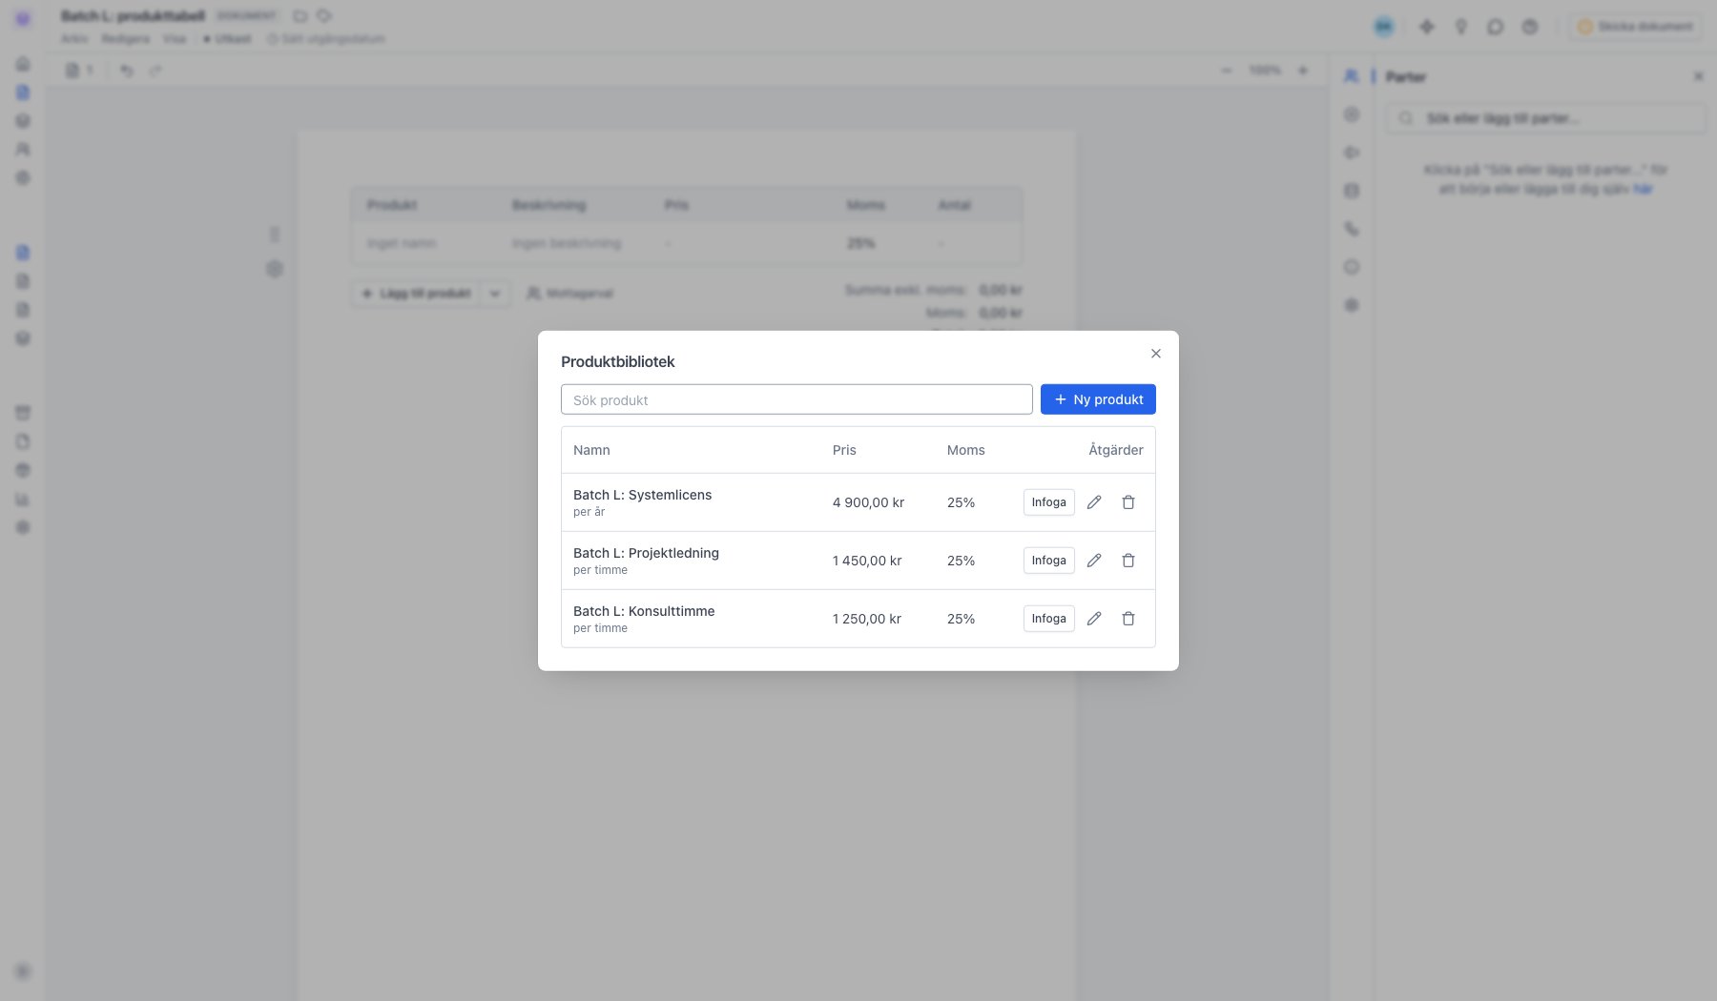Image resolution: width=1717 pixels, height=1001 pixels.
Task: Insert Projektledning with its Infoga button
Action: (x=1048, y=561)
